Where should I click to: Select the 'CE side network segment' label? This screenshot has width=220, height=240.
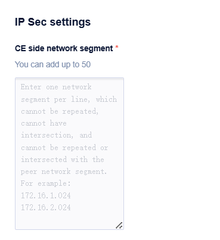pos(64,48)
